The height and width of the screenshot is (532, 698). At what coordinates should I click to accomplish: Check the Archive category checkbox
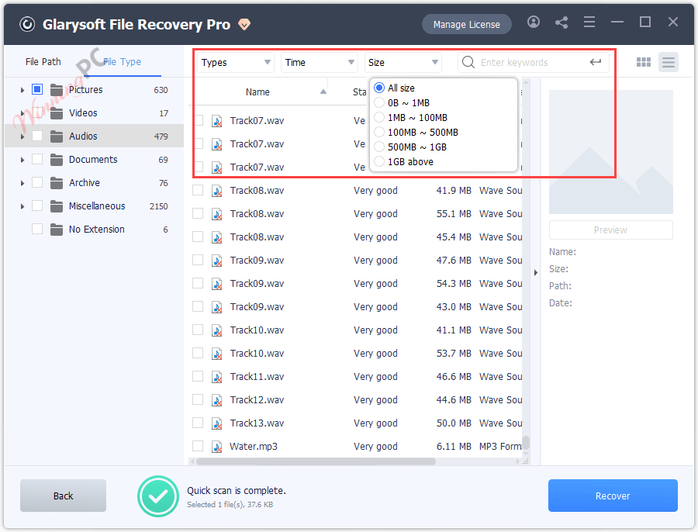[x=37, y=182]
